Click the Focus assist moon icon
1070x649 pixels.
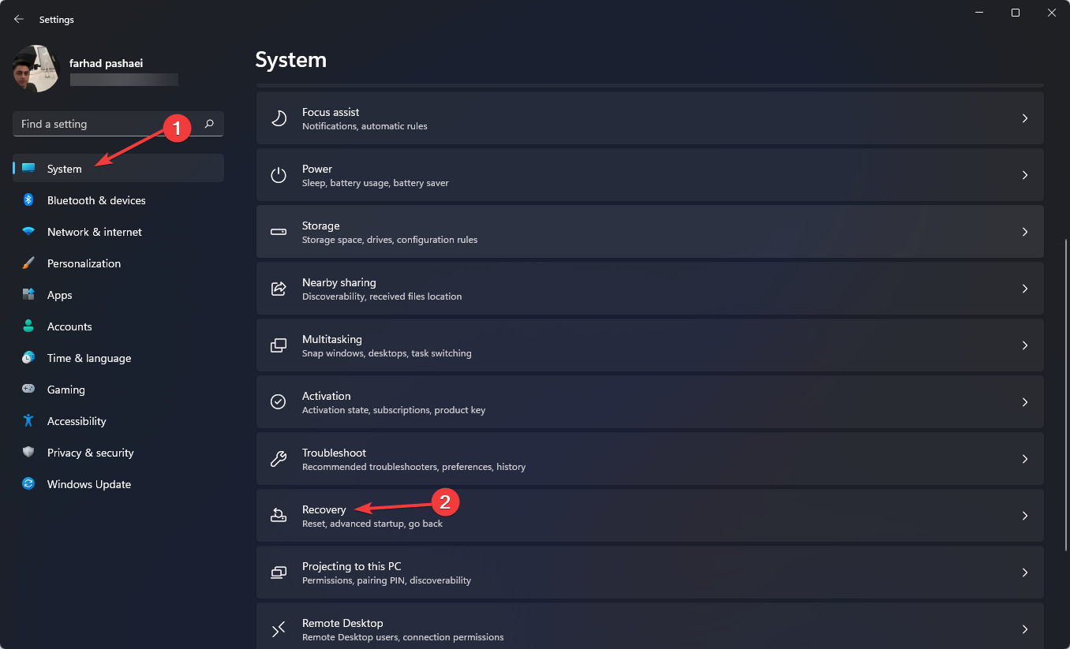point(279,118)
